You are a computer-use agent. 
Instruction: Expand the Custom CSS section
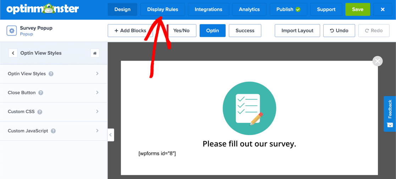pyautogui.click(x=54, y=112)
